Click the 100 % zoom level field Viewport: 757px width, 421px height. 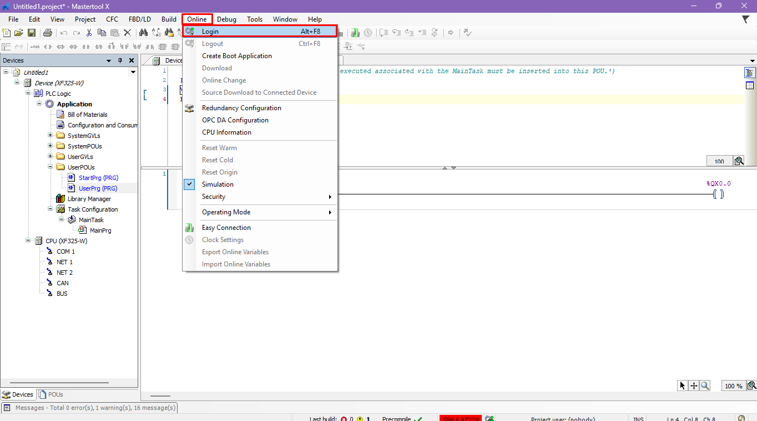[733, 386]
